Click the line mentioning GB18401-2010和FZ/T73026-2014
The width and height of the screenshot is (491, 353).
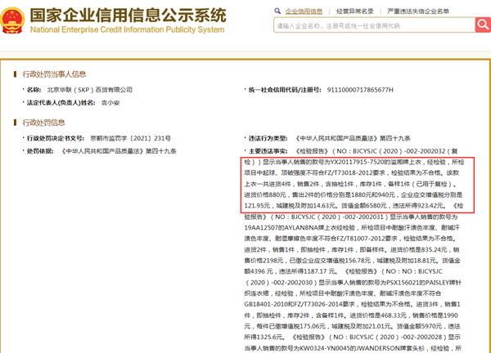[352, 304]
